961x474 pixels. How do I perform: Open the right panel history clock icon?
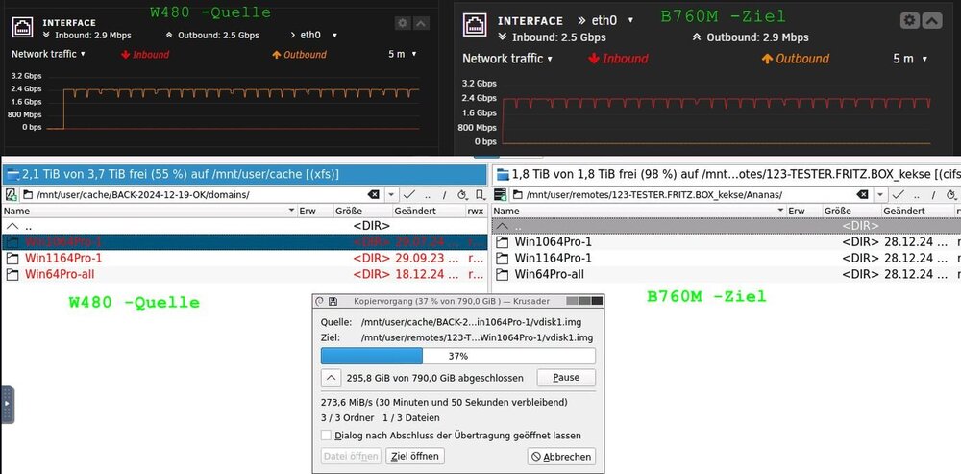pos(951,195)
